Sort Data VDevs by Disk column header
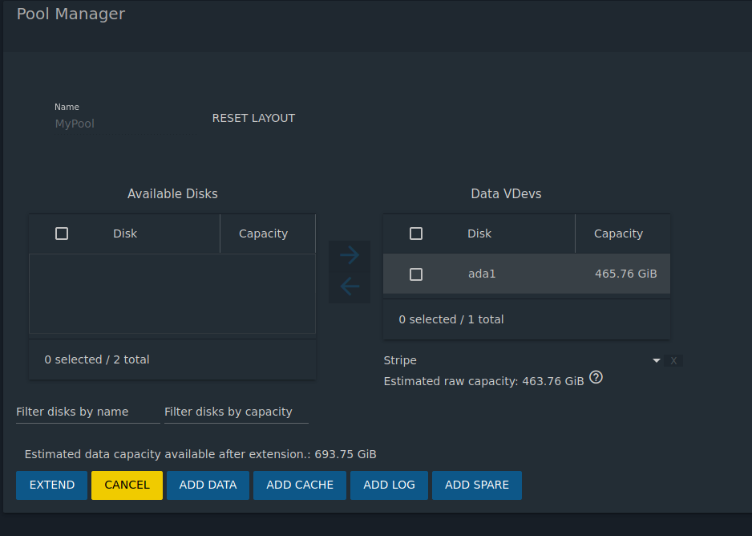 tap(479, 233)
